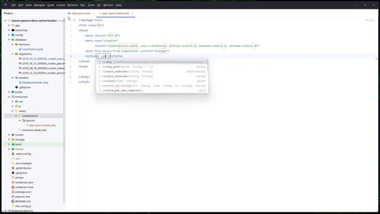This screenshot has height=214, width=380.
Task: Click the project tree vertical scrollbar
Action: 64,111
